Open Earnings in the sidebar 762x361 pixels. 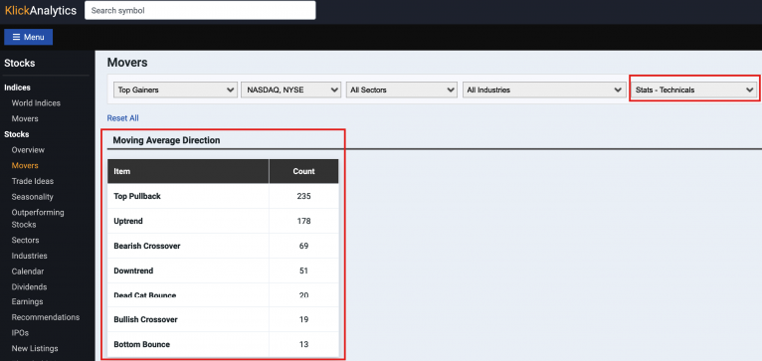click(27, 301)
